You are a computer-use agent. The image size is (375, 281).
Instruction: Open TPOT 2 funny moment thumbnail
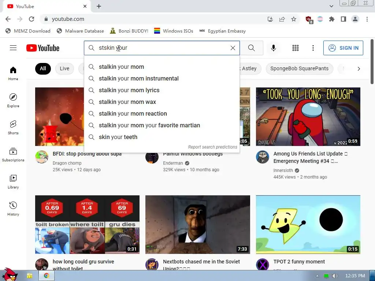click(x=308, y=225)
